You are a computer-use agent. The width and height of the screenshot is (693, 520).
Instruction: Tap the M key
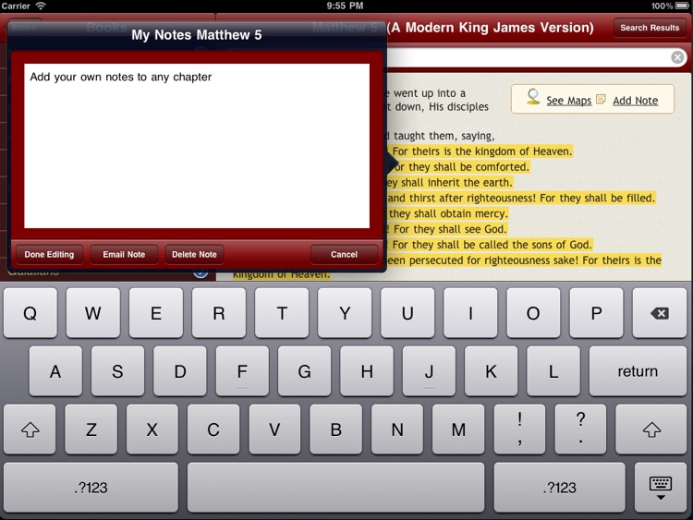458,429
